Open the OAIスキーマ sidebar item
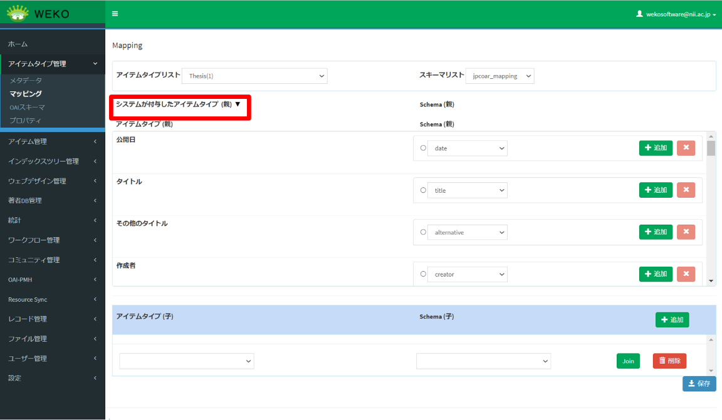Screen dimensions: 722x420 pyautogui.click(x=27, y=107)
